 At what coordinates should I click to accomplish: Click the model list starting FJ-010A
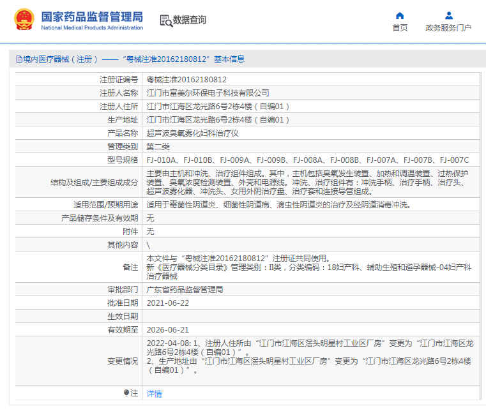pos(307,160)
